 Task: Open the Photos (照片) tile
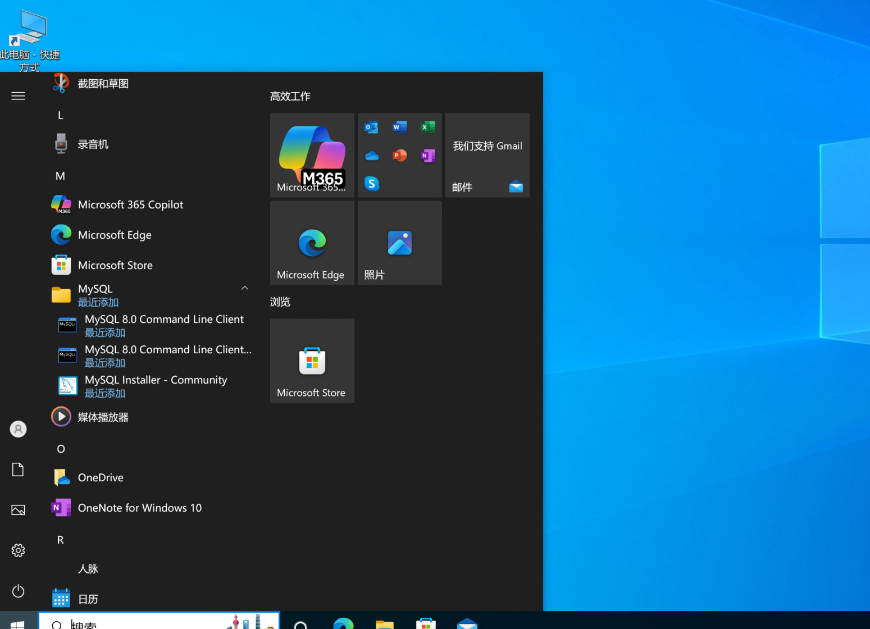point(399,243)
